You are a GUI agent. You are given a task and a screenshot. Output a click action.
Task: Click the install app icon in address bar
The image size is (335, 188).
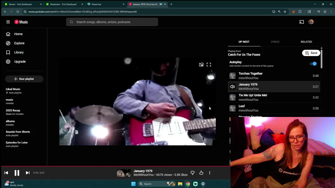point(274,11)
